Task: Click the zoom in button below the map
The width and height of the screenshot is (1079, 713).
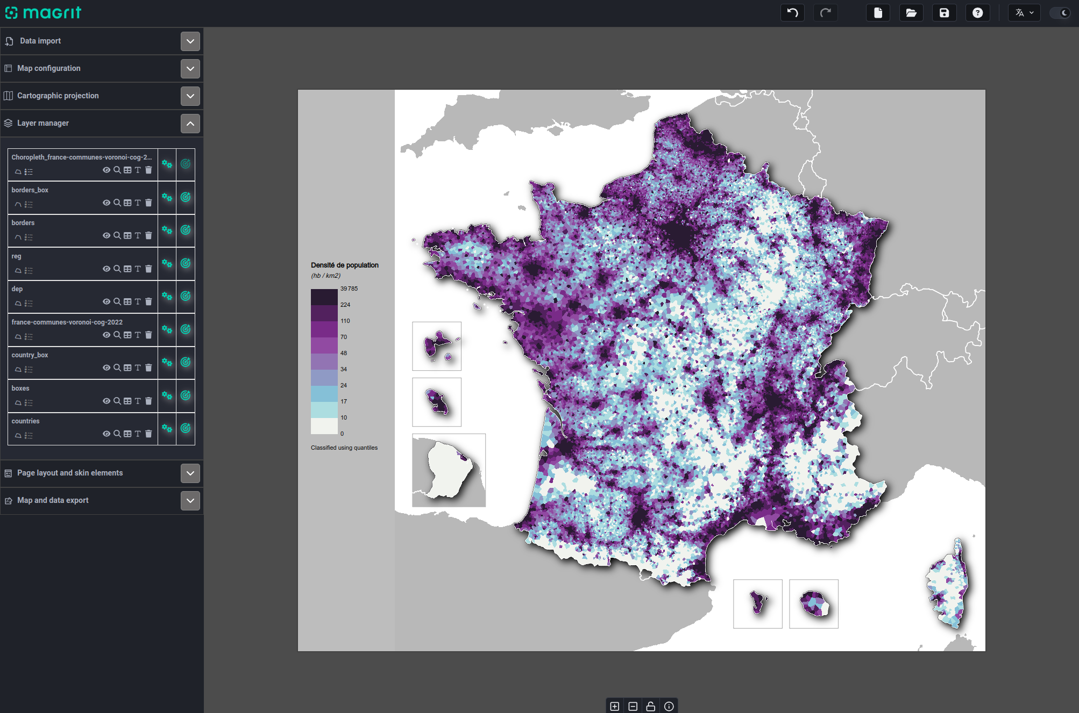Action: (x=615, y=706)
